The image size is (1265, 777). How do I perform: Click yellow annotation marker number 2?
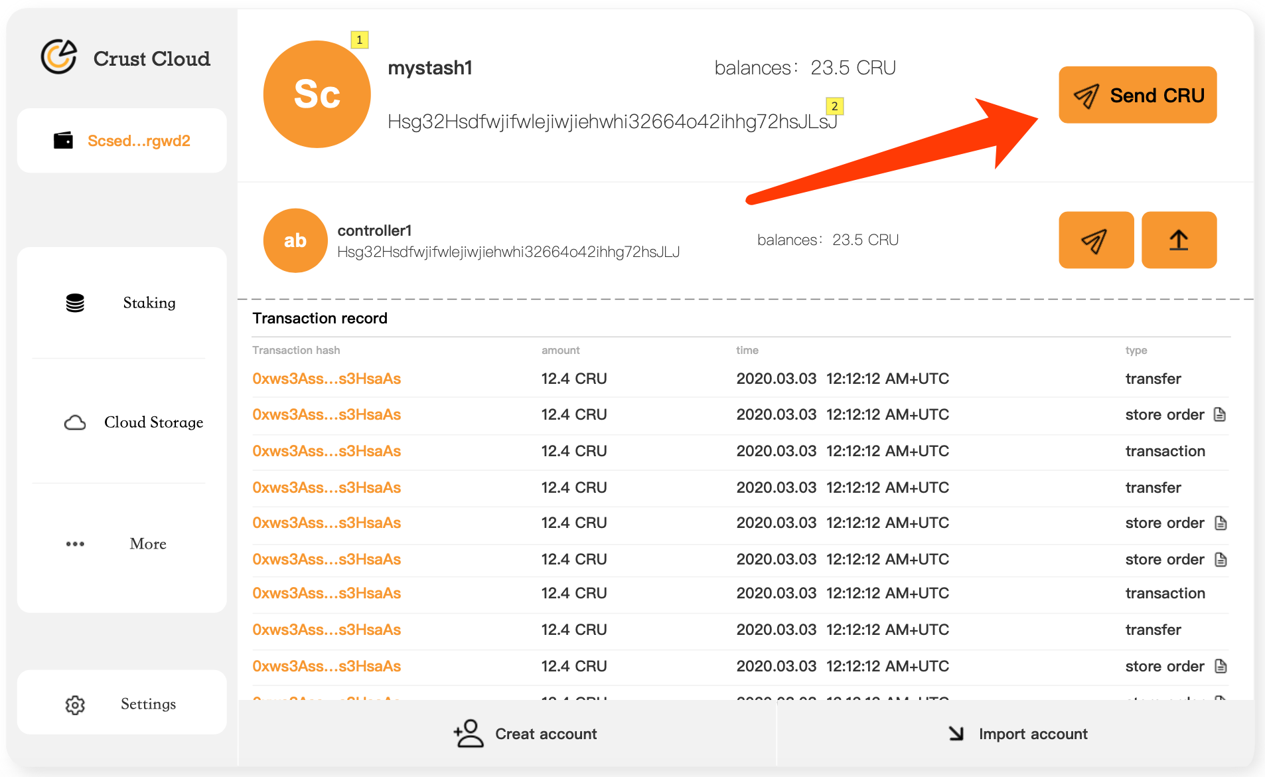(x=834, y=106)
